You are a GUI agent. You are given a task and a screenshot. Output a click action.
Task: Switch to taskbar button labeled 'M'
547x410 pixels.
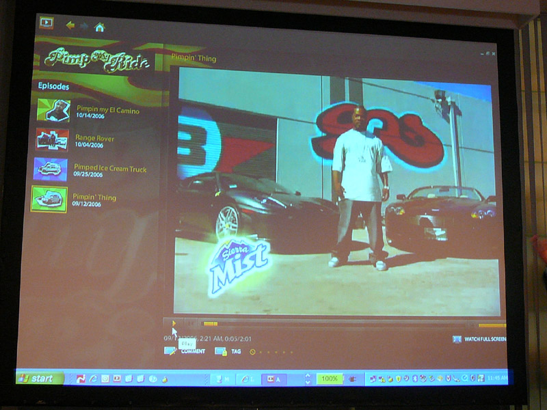coord(222,379)
